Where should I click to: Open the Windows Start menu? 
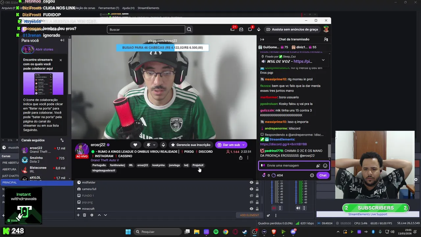[x=128, y=232]
